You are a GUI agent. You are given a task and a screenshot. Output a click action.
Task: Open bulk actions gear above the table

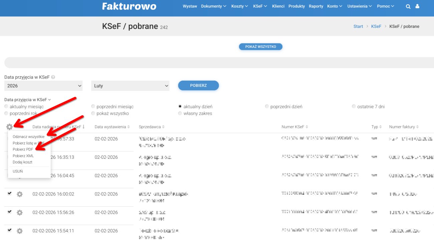point(10,126)
